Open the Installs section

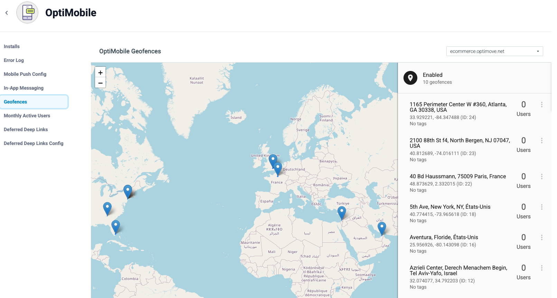pos(12,46)
